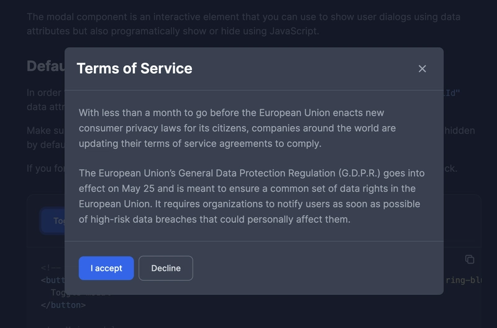Click the paragraph about consumer privacy laws
The width and height of the screenshot is (497, 328).
[x=237, y=128]
